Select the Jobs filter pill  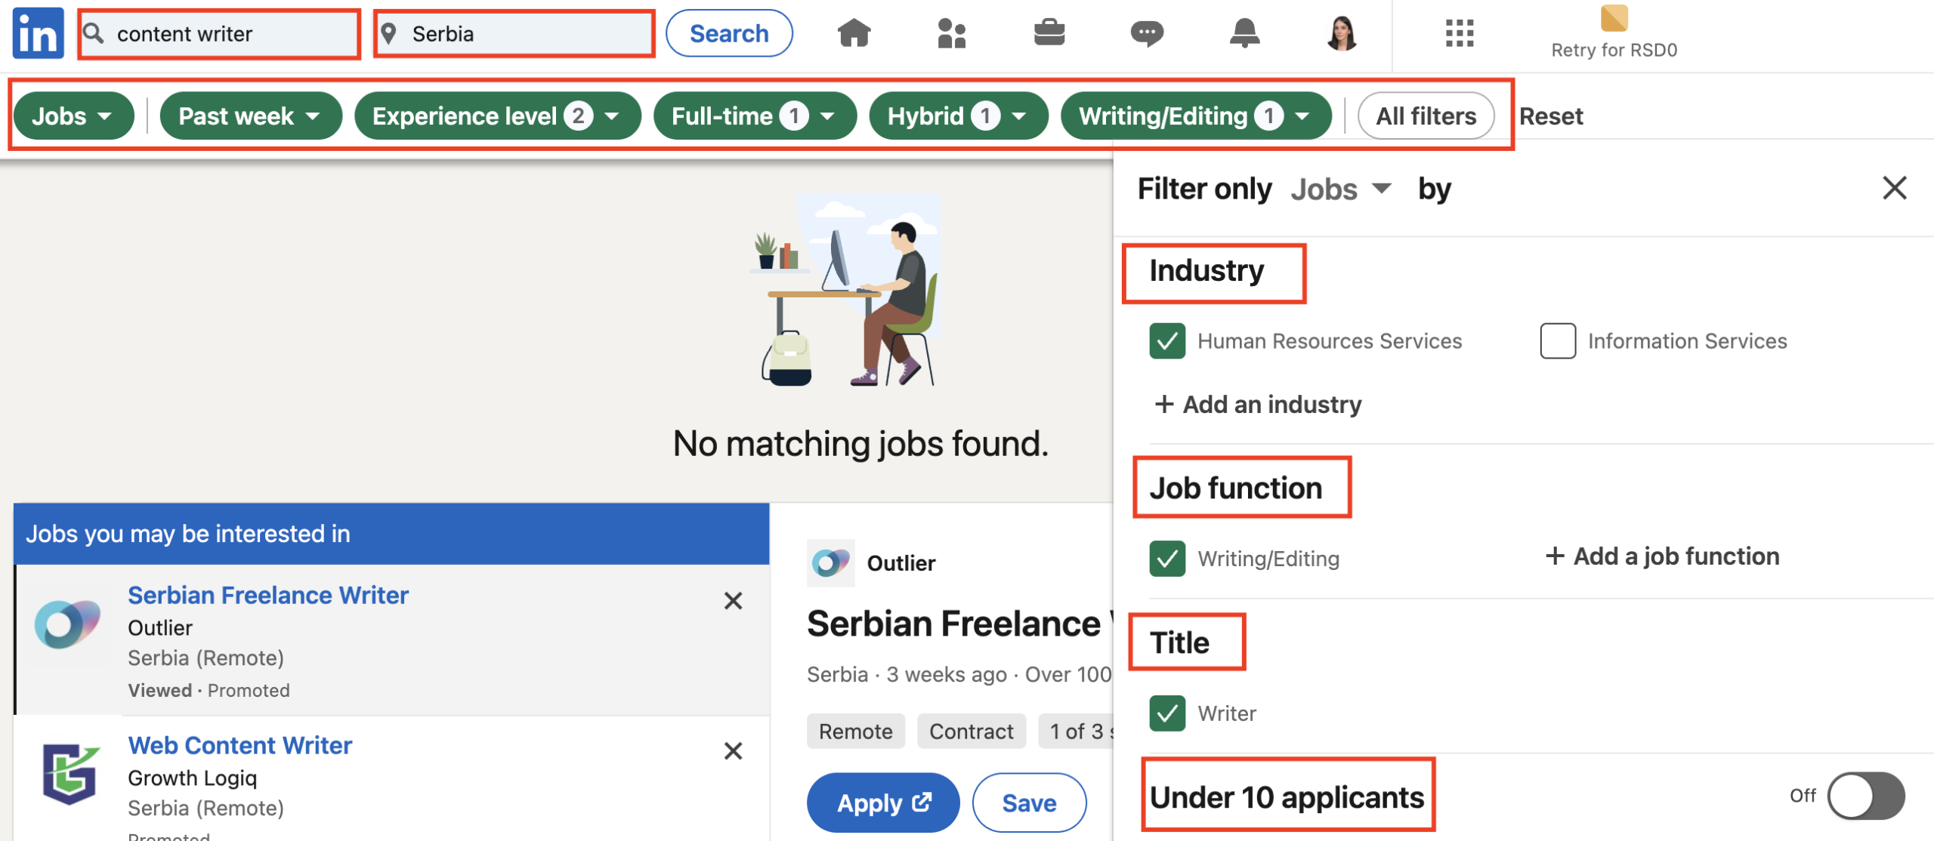click(x=73, y=115)
